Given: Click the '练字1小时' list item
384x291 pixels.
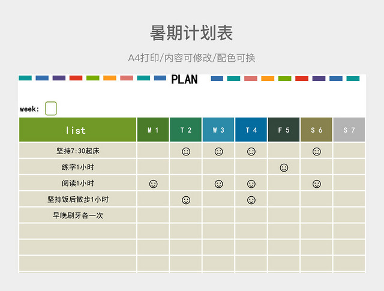Looking at the screenshot, I should (78, 167).
